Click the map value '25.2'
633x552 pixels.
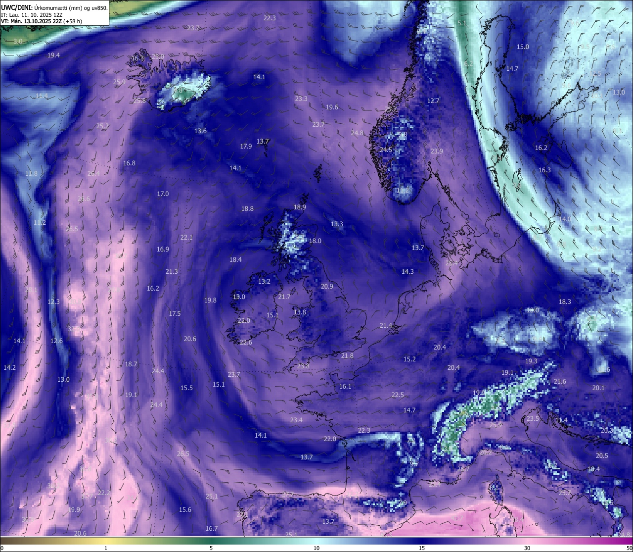click(x=102, y=126)
